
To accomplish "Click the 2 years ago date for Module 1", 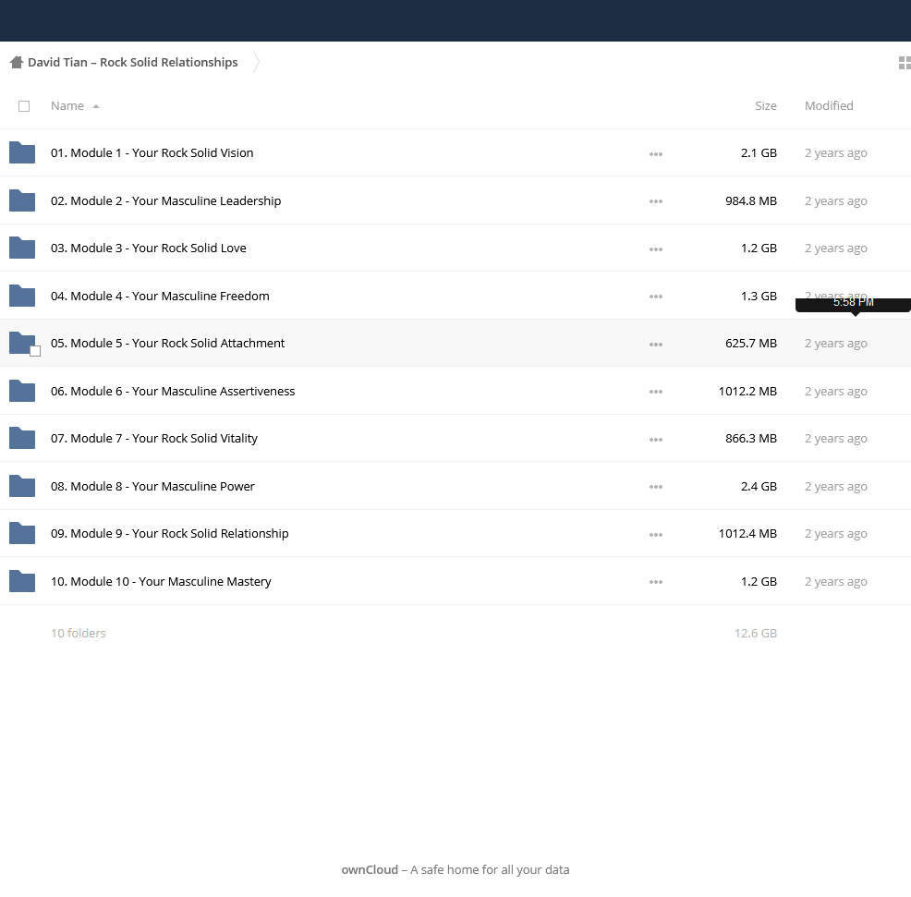I will pos(835,152).
